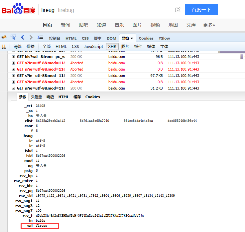Image resolution: width=245 pixels, height=232 pixels.
Task: Open the HTML request detail tab
Action: point(63,97)
